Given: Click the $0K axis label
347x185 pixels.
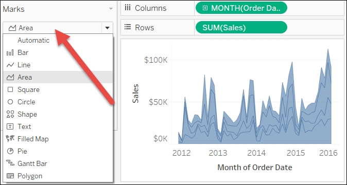Looking at the screenshot, I should 161,138.
